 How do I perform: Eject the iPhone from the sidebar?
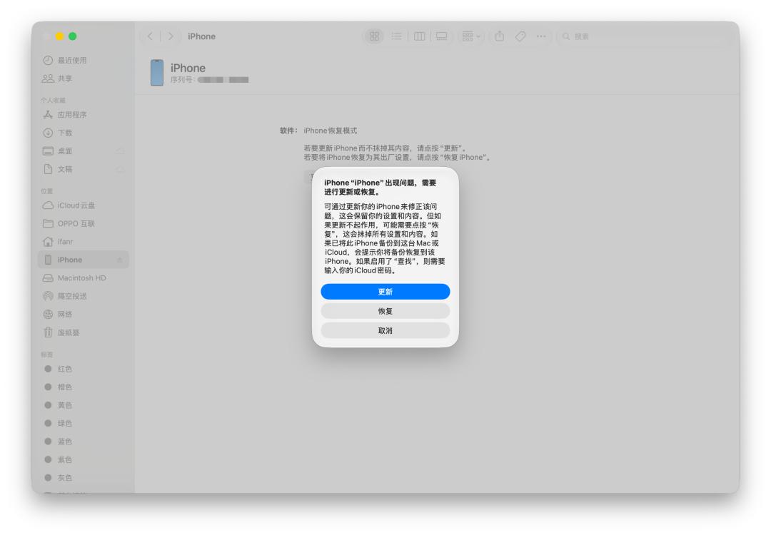(x=119, y=260)
